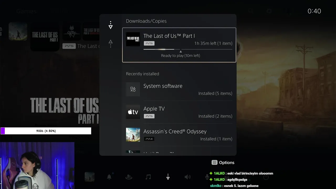Switch to the Games tab
This screenshot has width=336, height=189.
[x=26, y=11]
